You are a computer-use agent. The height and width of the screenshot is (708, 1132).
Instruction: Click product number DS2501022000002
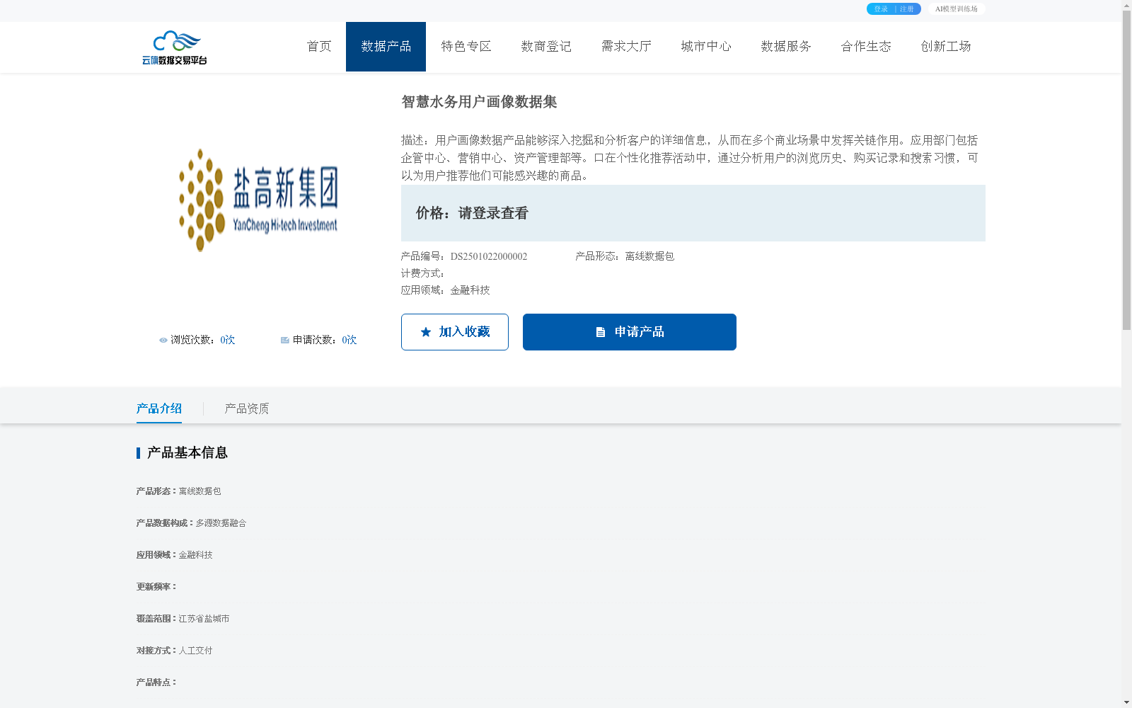pyautogui.click(x=489, y=256)
